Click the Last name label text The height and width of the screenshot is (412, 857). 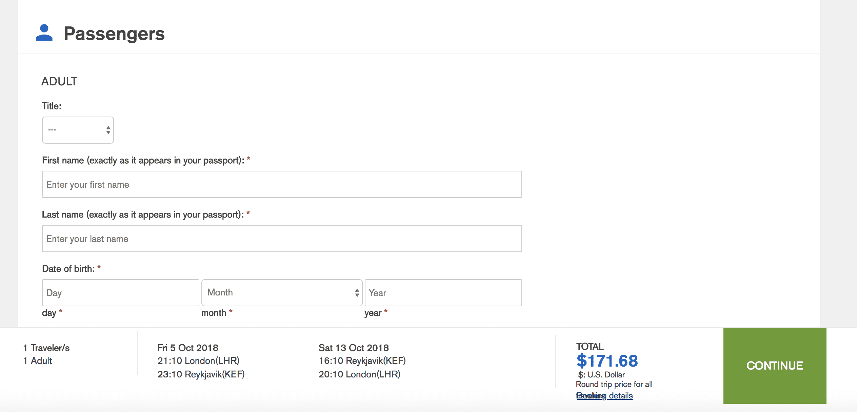point(143,214)
